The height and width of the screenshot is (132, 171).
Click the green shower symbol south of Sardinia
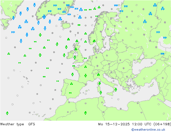[x=101, y=93]
